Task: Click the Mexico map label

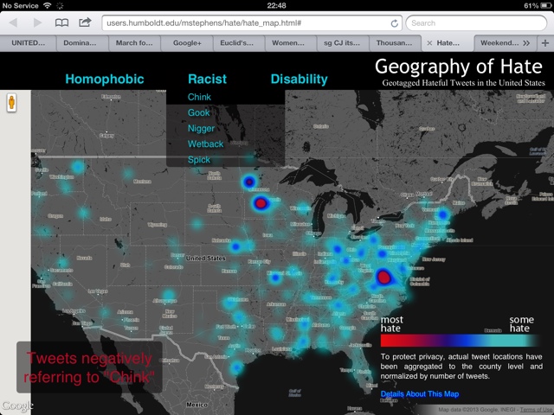Action: 196,405
